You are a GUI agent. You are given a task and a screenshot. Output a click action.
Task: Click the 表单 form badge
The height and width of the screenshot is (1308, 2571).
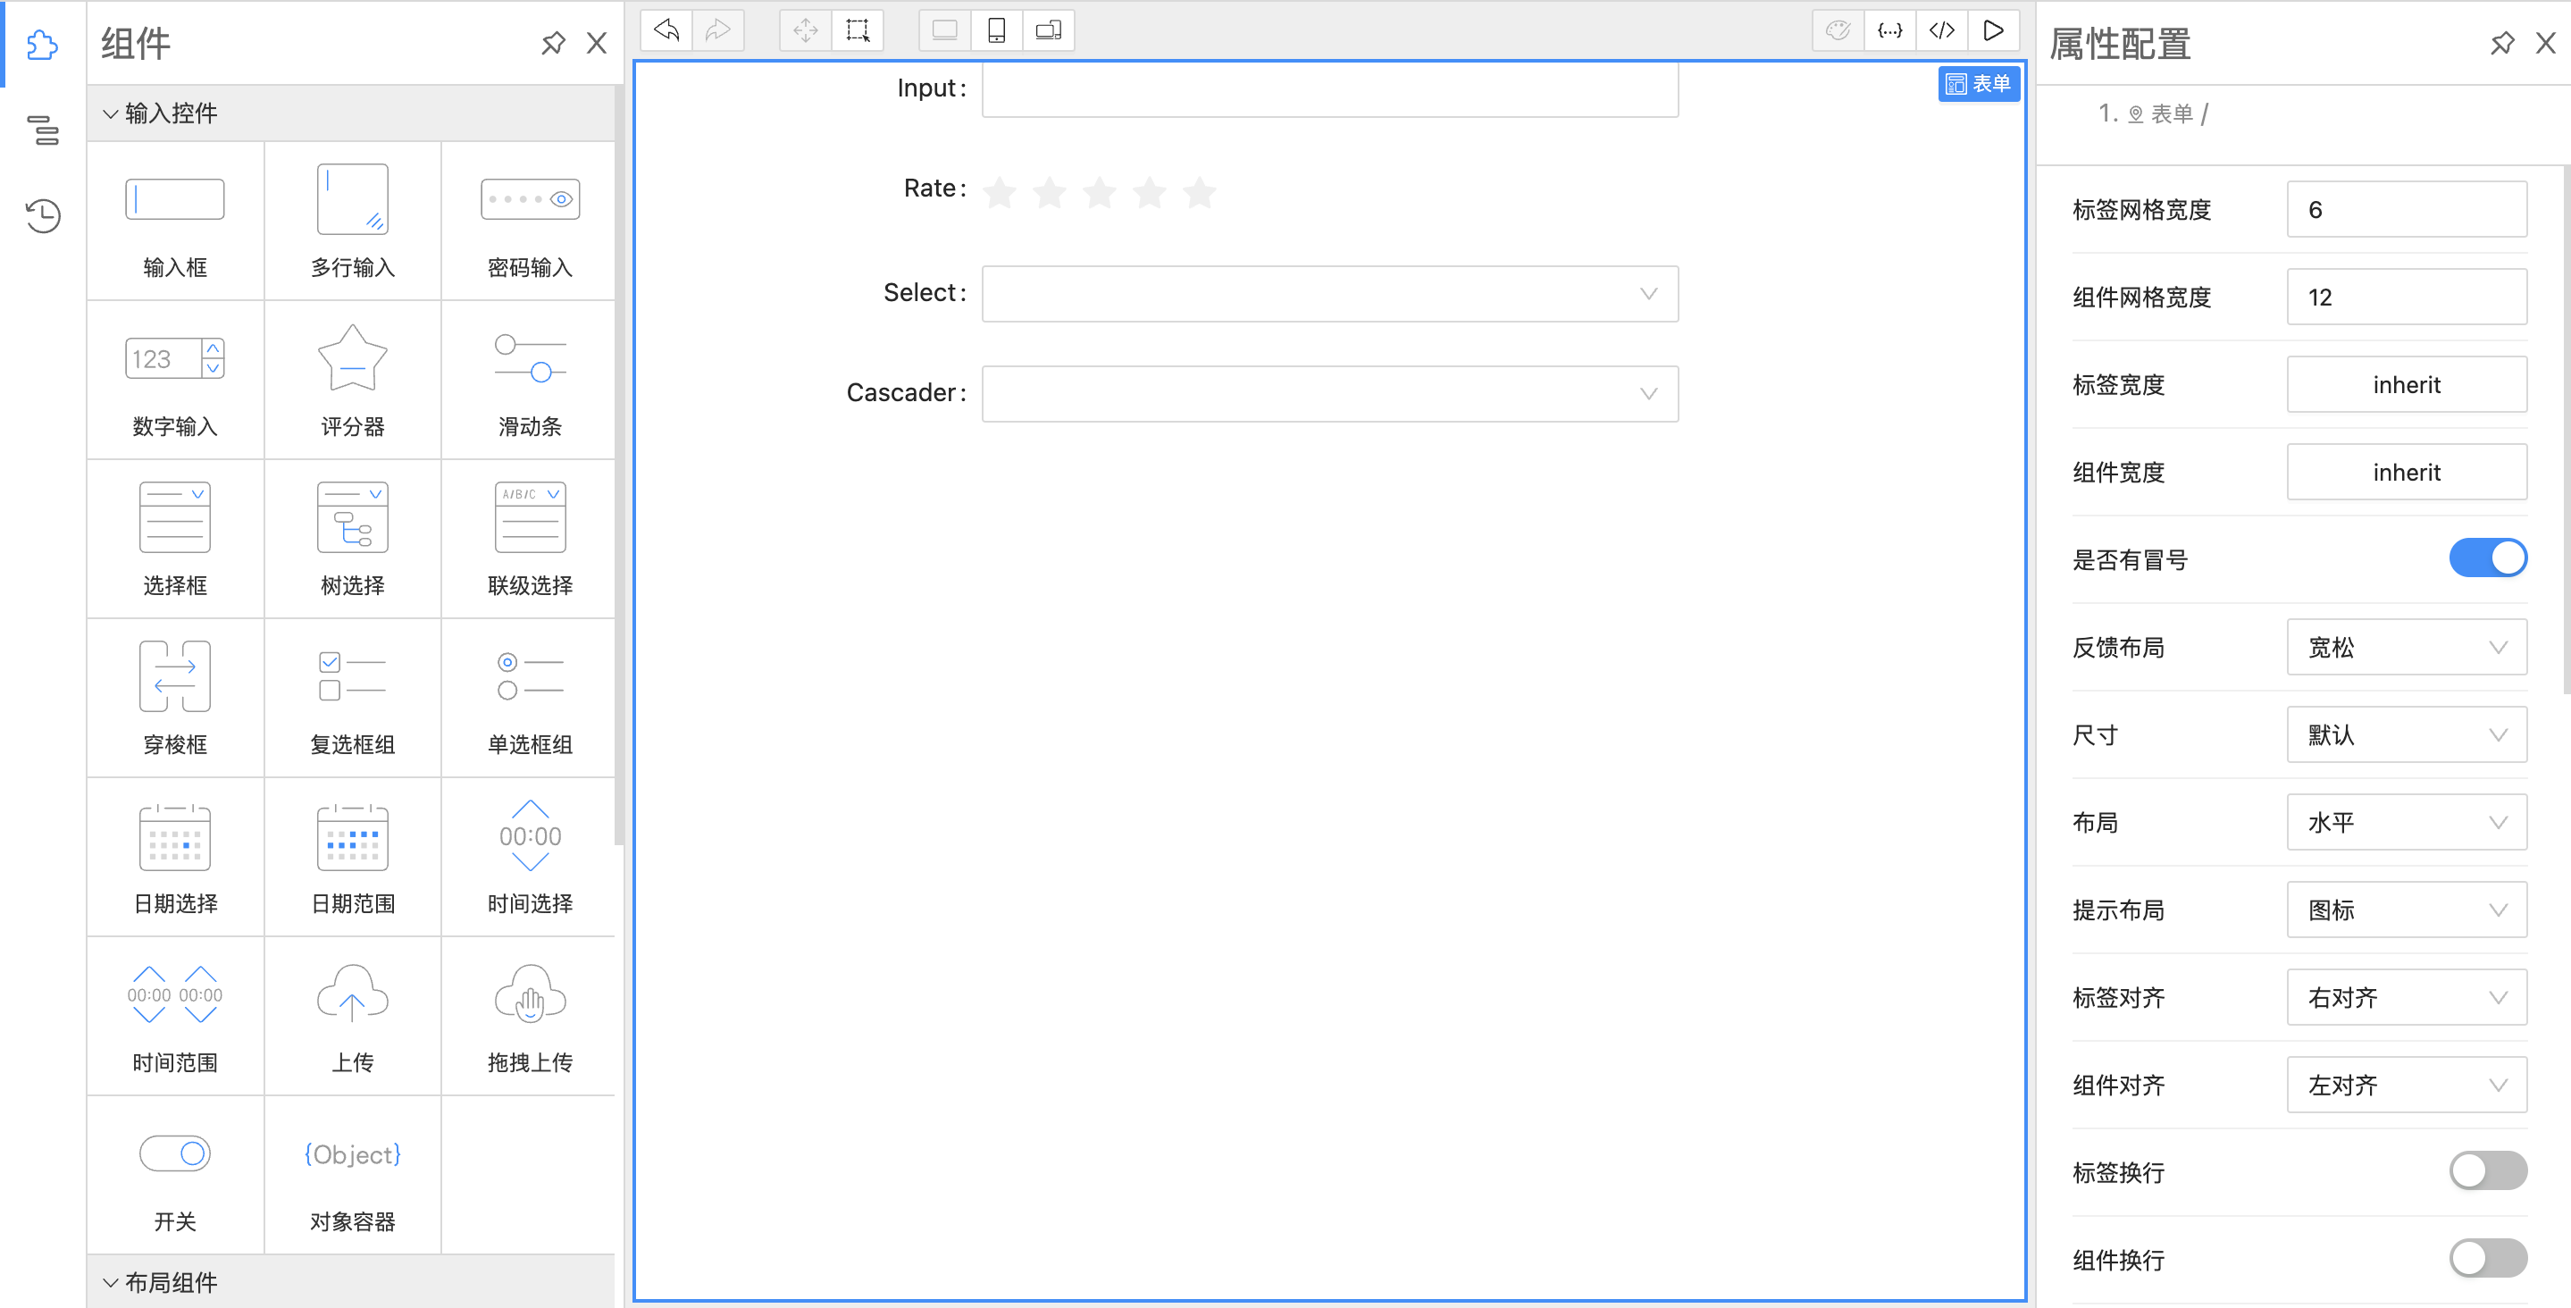click(x=1978, y=84)
